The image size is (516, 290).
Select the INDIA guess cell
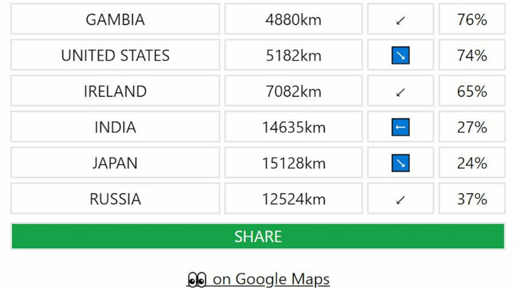pos(115,127)
